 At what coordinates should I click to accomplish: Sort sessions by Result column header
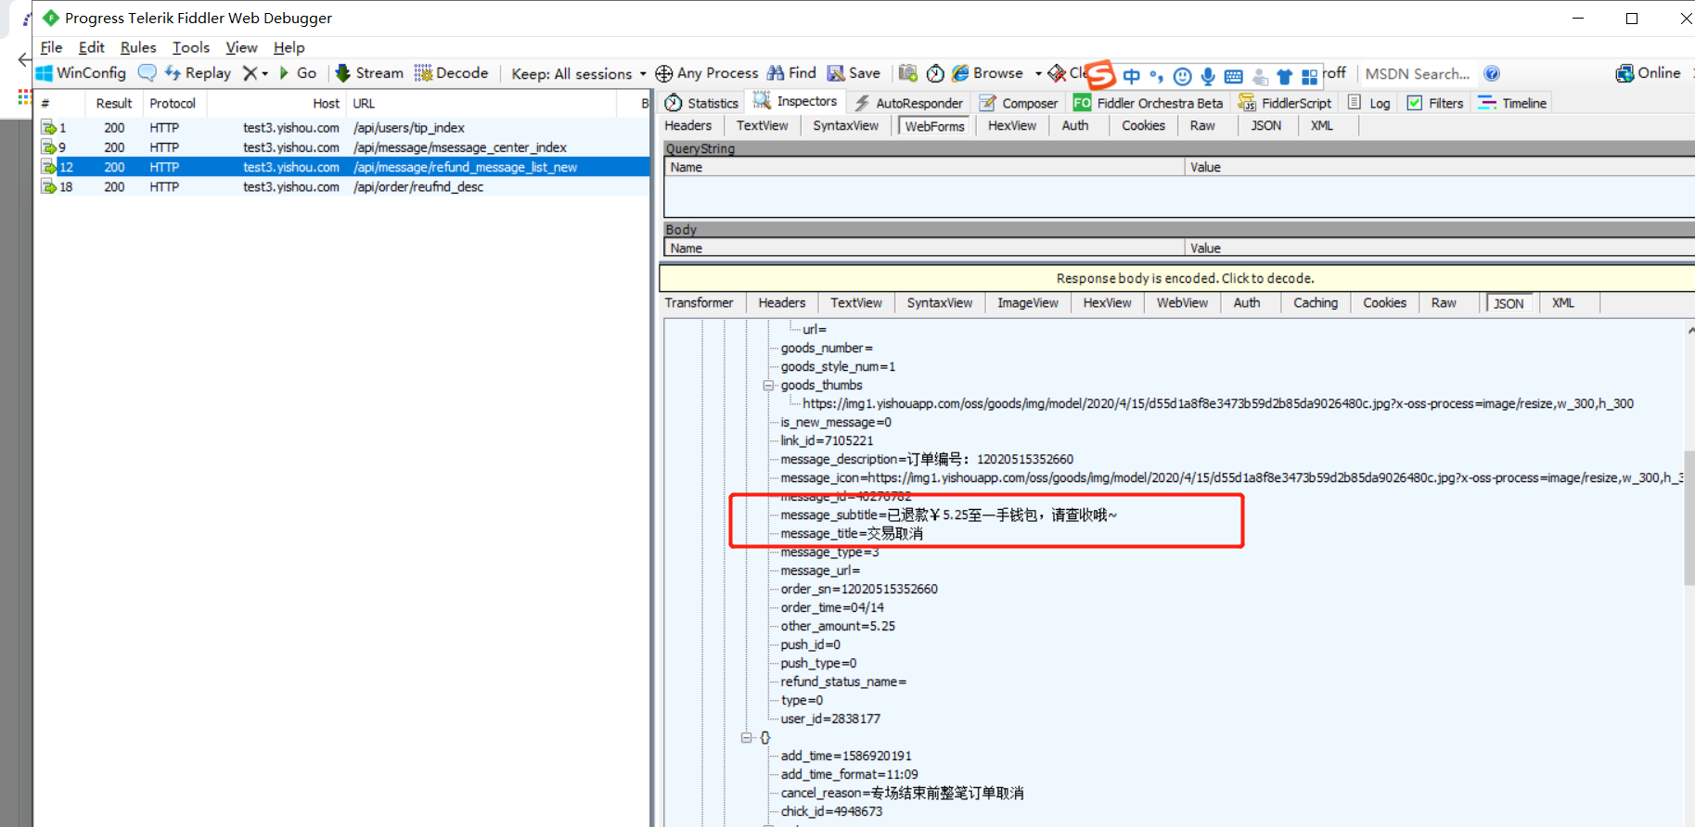click(114, 103)
